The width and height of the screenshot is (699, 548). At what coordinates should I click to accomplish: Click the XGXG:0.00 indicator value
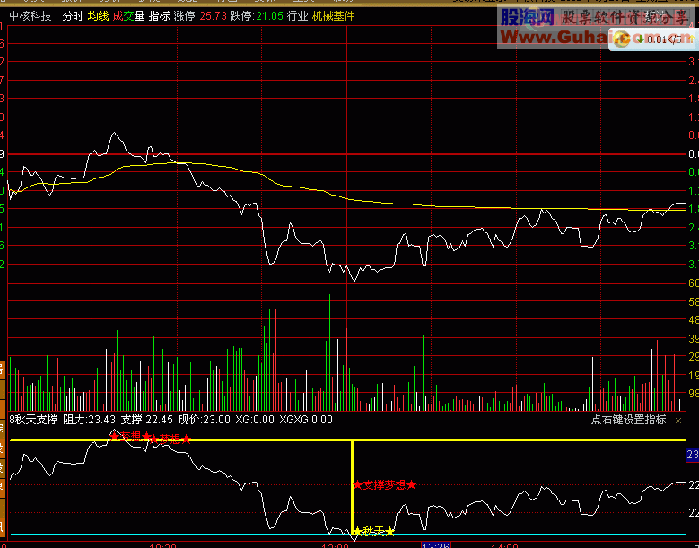pyautogui.click(x=306, y=420)
